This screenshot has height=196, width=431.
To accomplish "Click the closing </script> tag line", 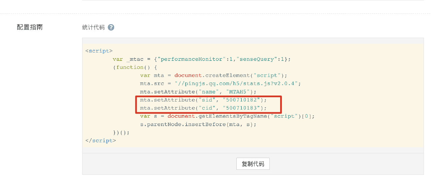I will point(101,141).
